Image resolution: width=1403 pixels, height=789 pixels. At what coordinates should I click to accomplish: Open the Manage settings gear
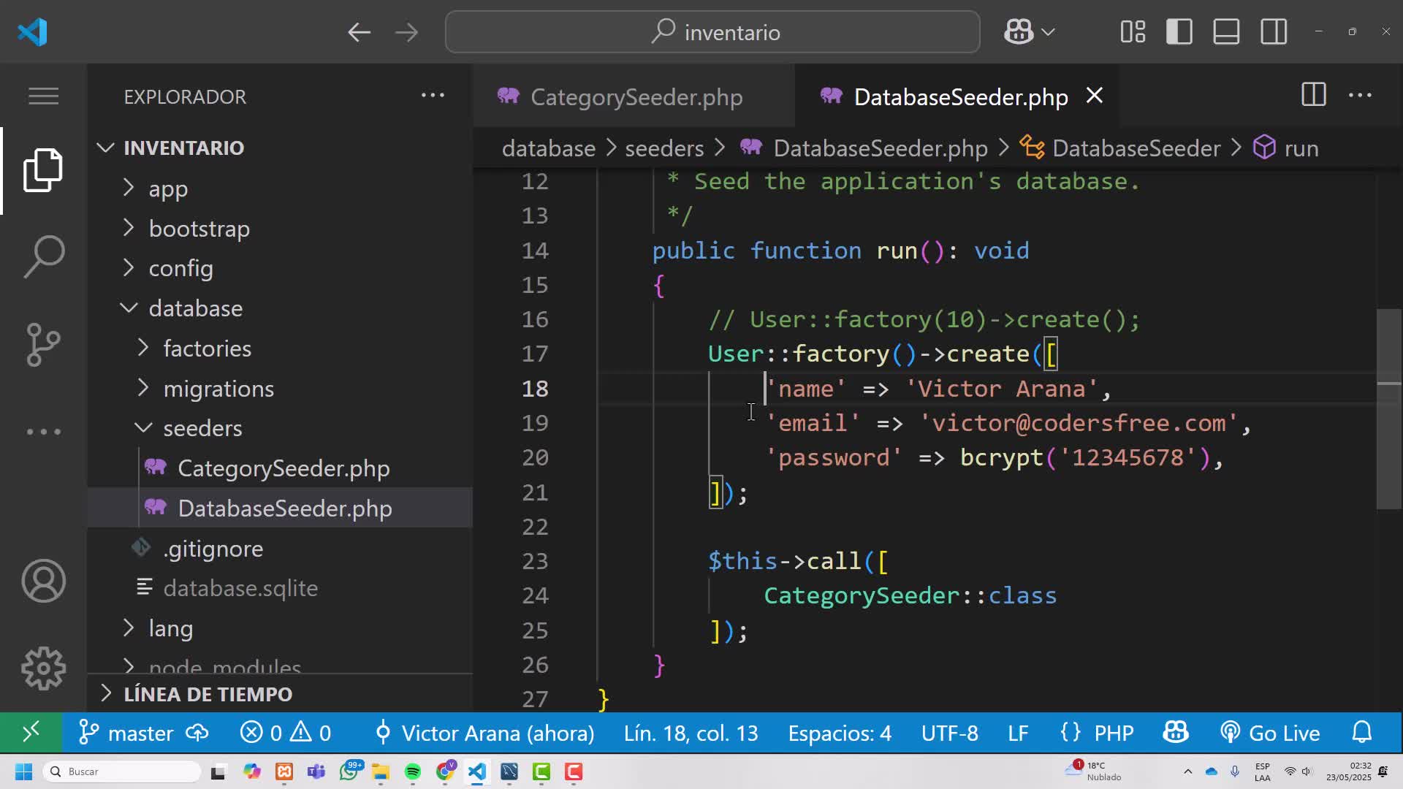[44, 668]
